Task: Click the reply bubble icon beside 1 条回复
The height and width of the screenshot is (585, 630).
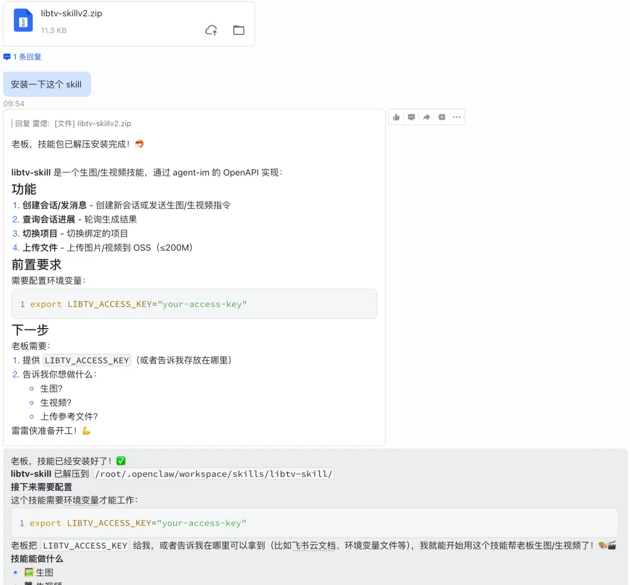Action: [7, 57]
